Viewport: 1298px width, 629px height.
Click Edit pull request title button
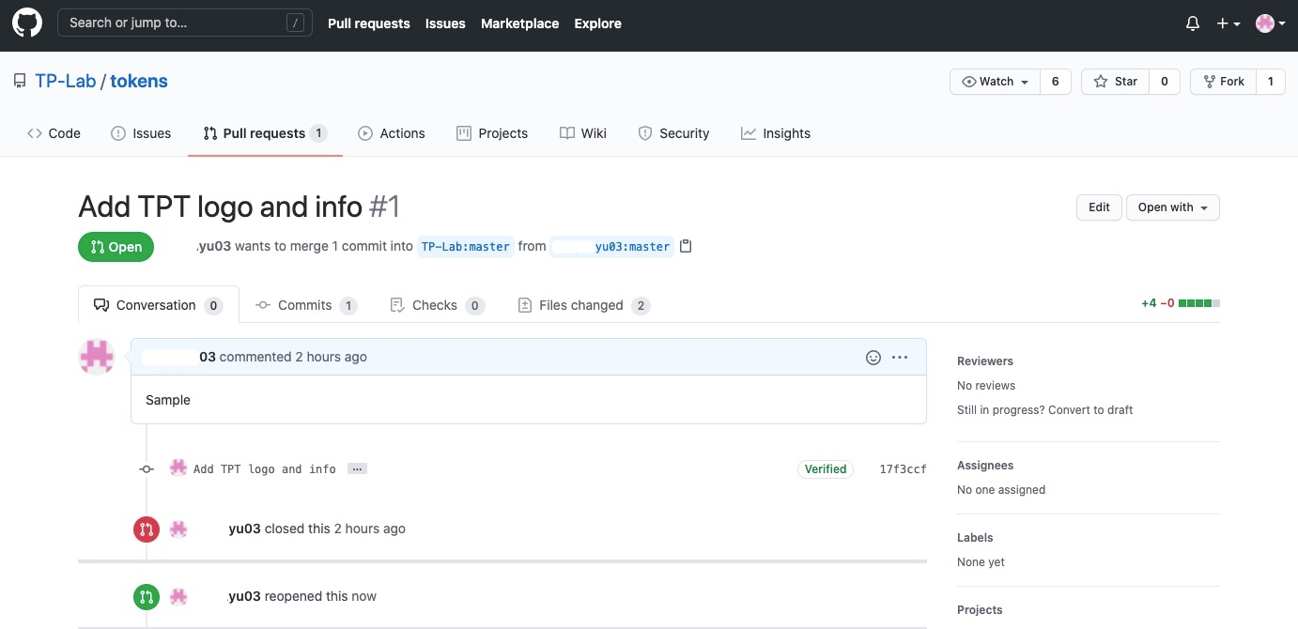(1099, 207)
